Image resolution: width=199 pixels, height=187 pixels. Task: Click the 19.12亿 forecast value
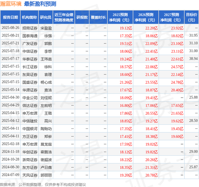coord(126,28)
